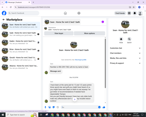Search in conversation magnifier icon
This screenshot has height=117, width=146.
pyautogui.click(x=129, y=39)
